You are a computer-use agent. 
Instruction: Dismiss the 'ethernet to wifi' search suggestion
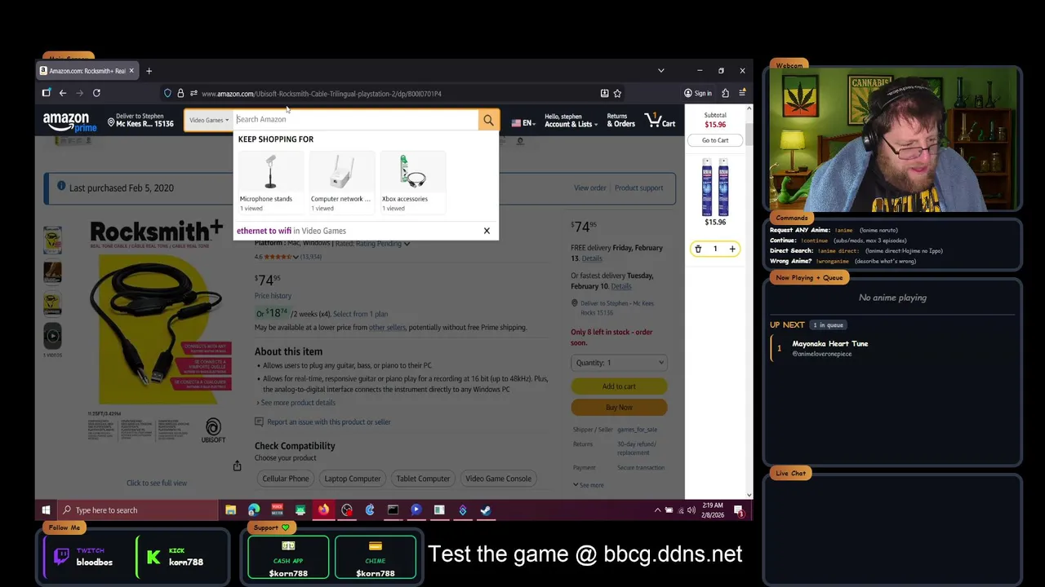coord(487,231)
